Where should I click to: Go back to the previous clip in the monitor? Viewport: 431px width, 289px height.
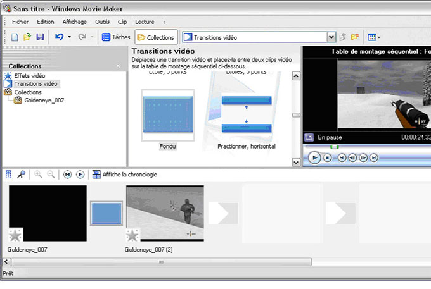click(x=342, y=157)
